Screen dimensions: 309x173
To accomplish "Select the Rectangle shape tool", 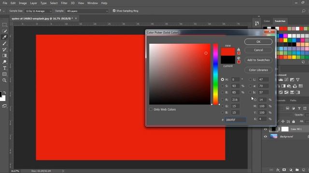I will 4,74.
